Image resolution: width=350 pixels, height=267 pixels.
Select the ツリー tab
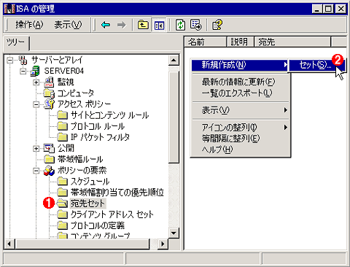click(15, 43)
